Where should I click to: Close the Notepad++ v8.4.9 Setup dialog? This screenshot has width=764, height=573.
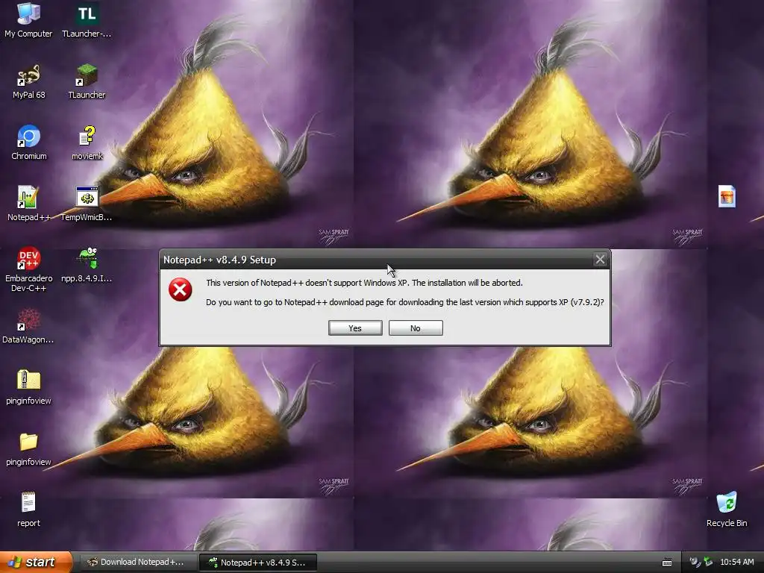[x=600, y=260]
